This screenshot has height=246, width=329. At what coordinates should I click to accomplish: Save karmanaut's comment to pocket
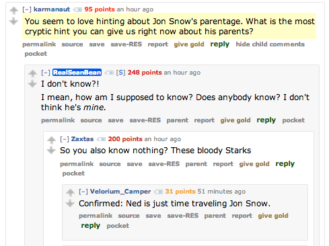point(36,54)
